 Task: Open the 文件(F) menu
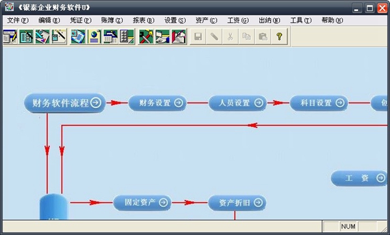point(18,20)
